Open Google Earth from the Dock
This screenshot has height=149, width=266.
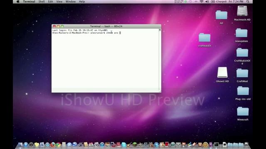pyautogui.click(x=75, y=144)
